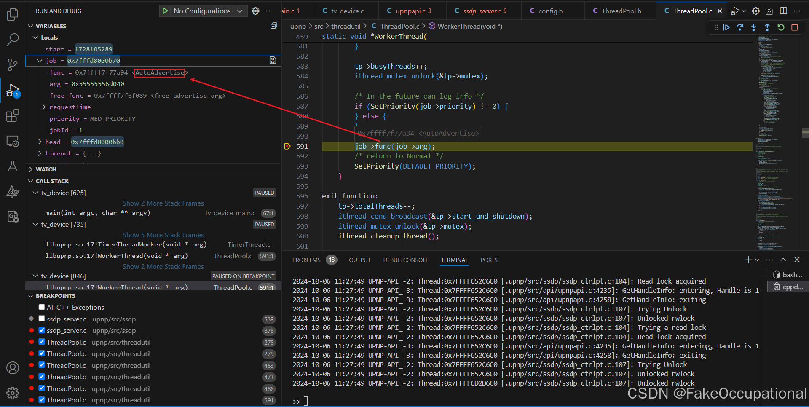Click Continue in the debug toolbar
The image size is (809, 407).
[726, 27]
